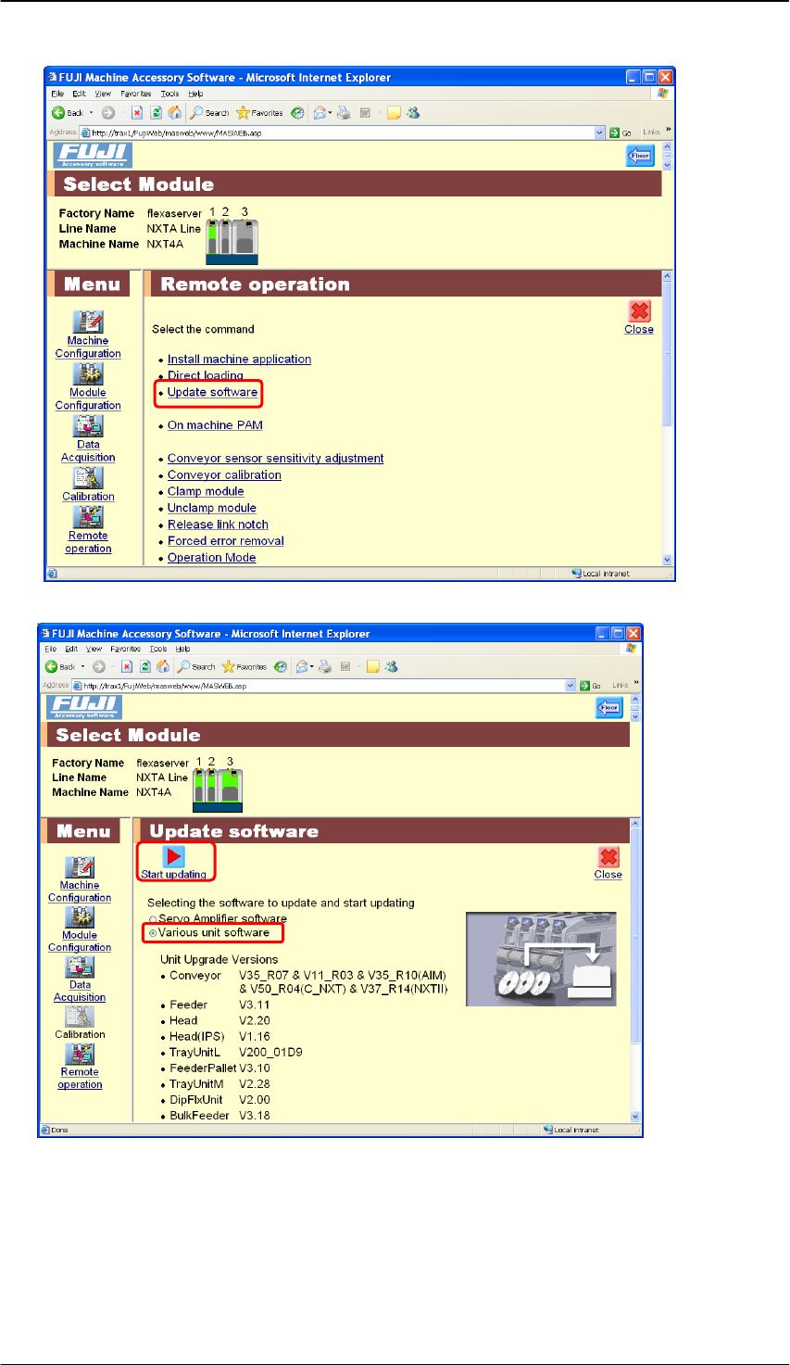This screenshot has width=790, height=1365.
Task: Select the Various unit software radio button
Action: 153,933
